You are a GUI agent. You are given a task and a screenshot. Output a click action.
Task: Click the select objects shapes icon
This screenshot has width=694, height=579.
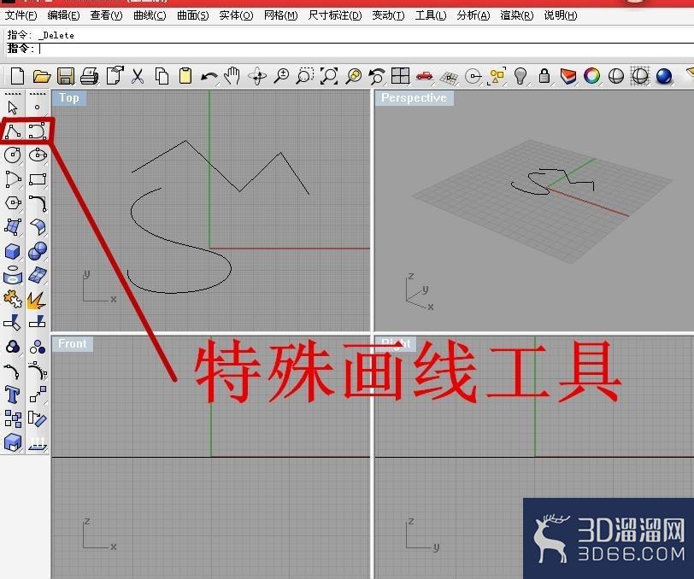pyautogui.click(x=497, y=76)
